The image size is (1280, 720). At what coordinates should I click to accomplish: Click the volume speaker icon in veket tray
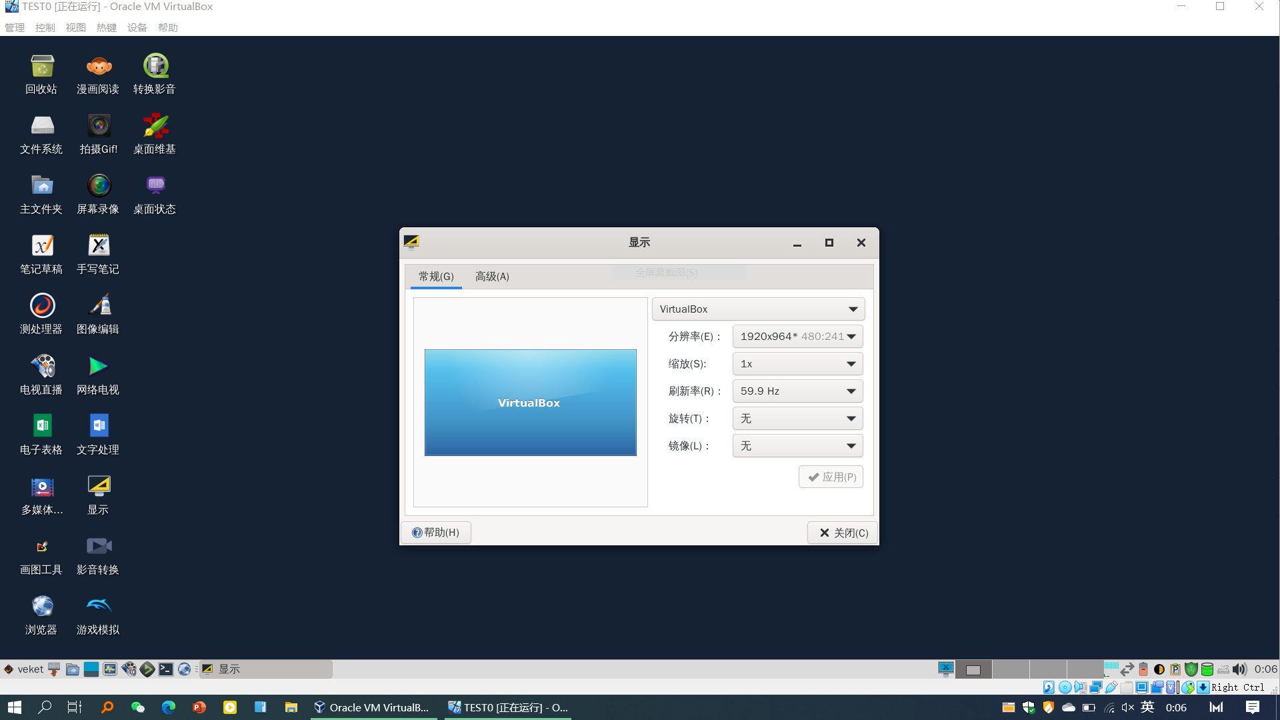[x=1239, y=669]
